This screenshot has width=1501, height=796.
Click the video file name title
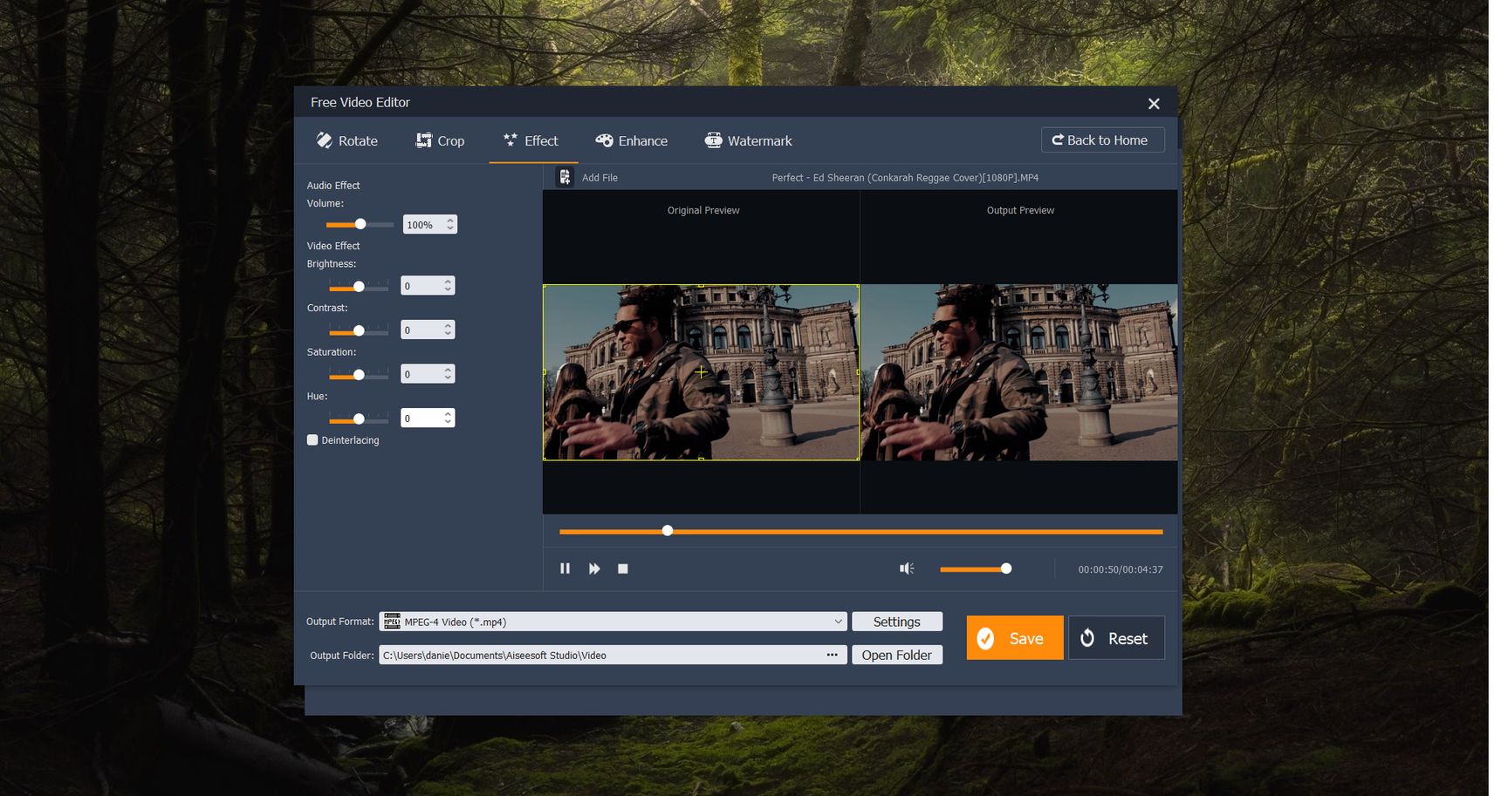coord(905,178)
